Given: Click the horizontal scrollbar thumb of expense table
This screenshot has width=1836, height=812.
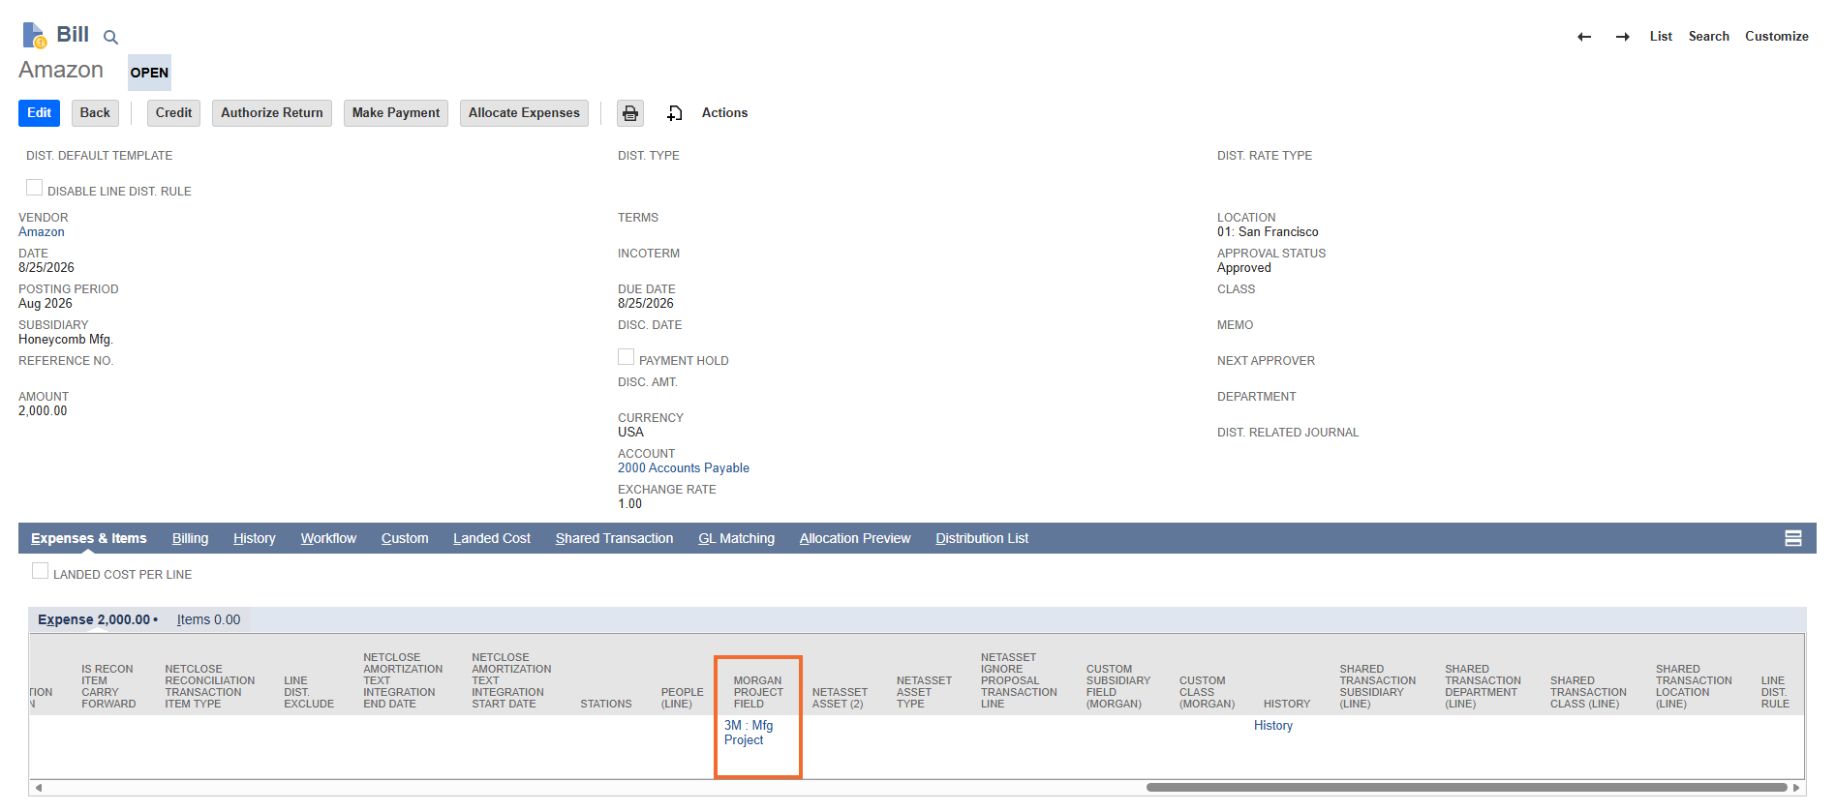Looking at the screenshot, I should [1466, 788].
